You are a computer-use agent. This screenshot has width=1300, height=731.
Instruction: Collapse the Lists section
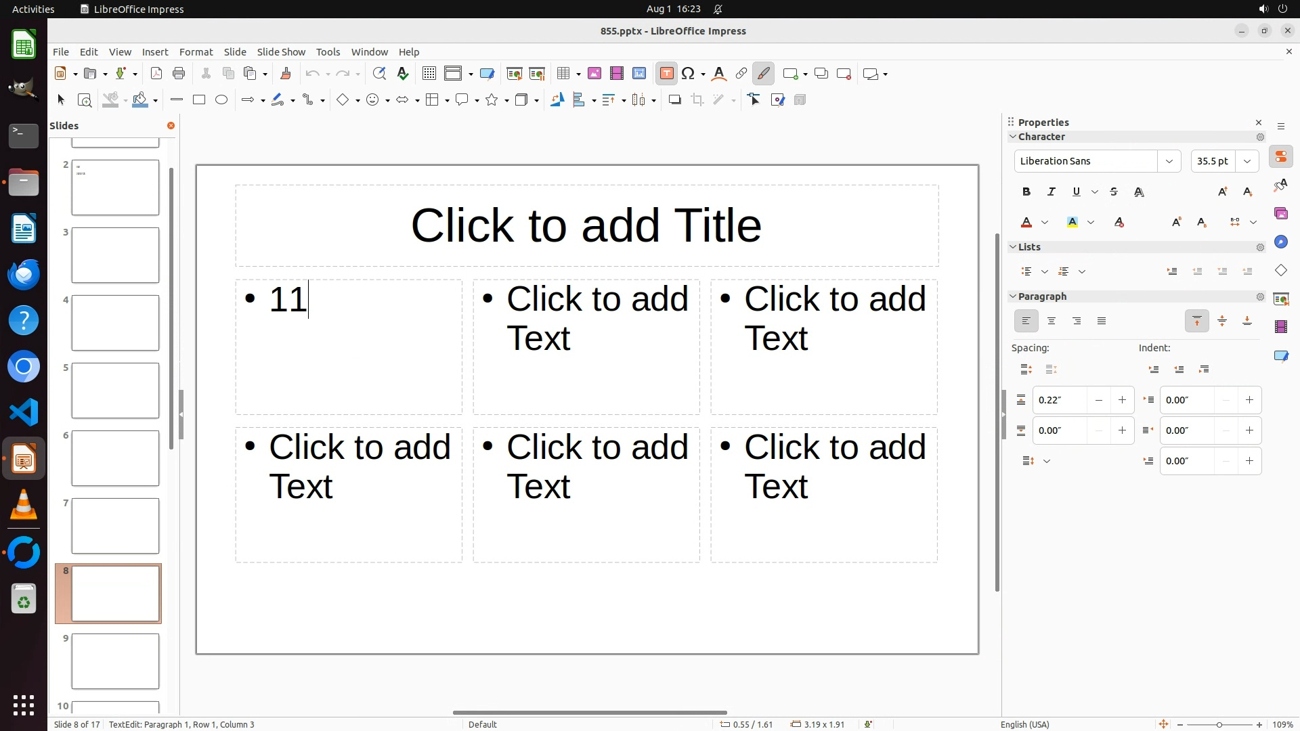pos(1014,247)
